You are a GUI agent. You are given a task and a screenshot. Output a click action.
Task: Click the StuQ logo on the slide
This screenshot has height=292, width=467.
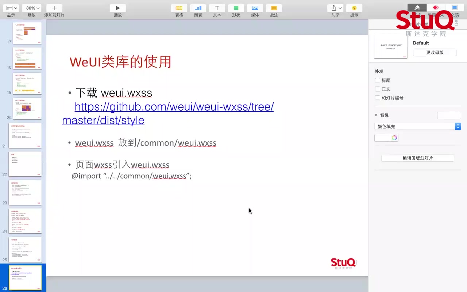pyautogui.click(x=343, y=263)
